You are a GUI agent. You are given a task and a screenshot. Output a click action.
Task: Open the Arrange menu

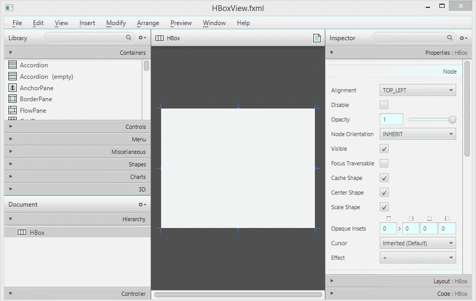[x=148, y=23]
